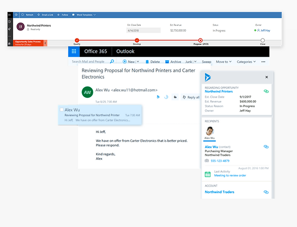Select the Develop stage marker
The image size is (297, 227).
click(x=137, y=40)
